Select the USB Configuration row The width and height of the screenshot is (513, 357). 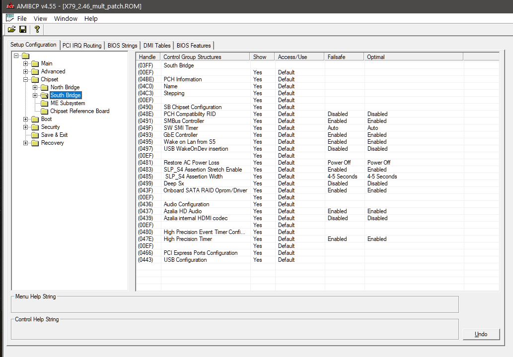[x=317, y=260]
